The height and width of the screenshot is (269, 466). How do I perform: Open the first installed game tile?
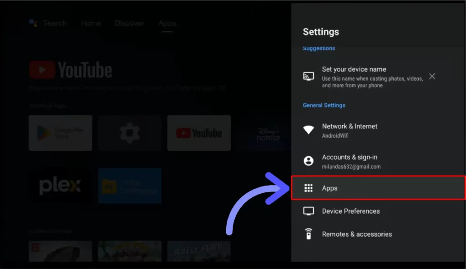(61, 251)
